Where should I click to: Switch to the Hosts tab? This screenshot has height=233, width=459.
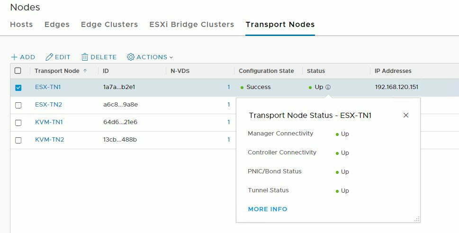[21, 24]
